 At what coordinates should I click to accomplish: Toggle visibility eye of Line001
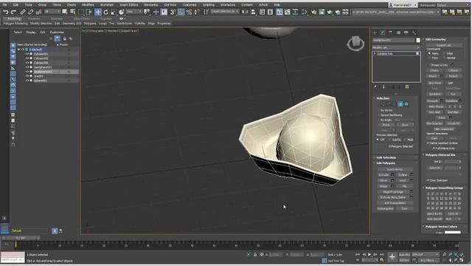tap(27, 76)
